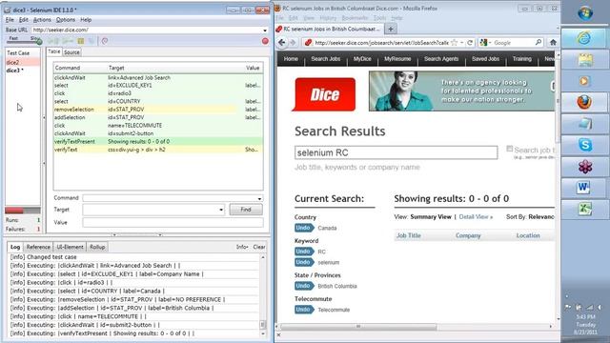The width and height of the screenshot is (610, 343).
Task: Click Firefox forward arrow button
Action: coord(293,42)
